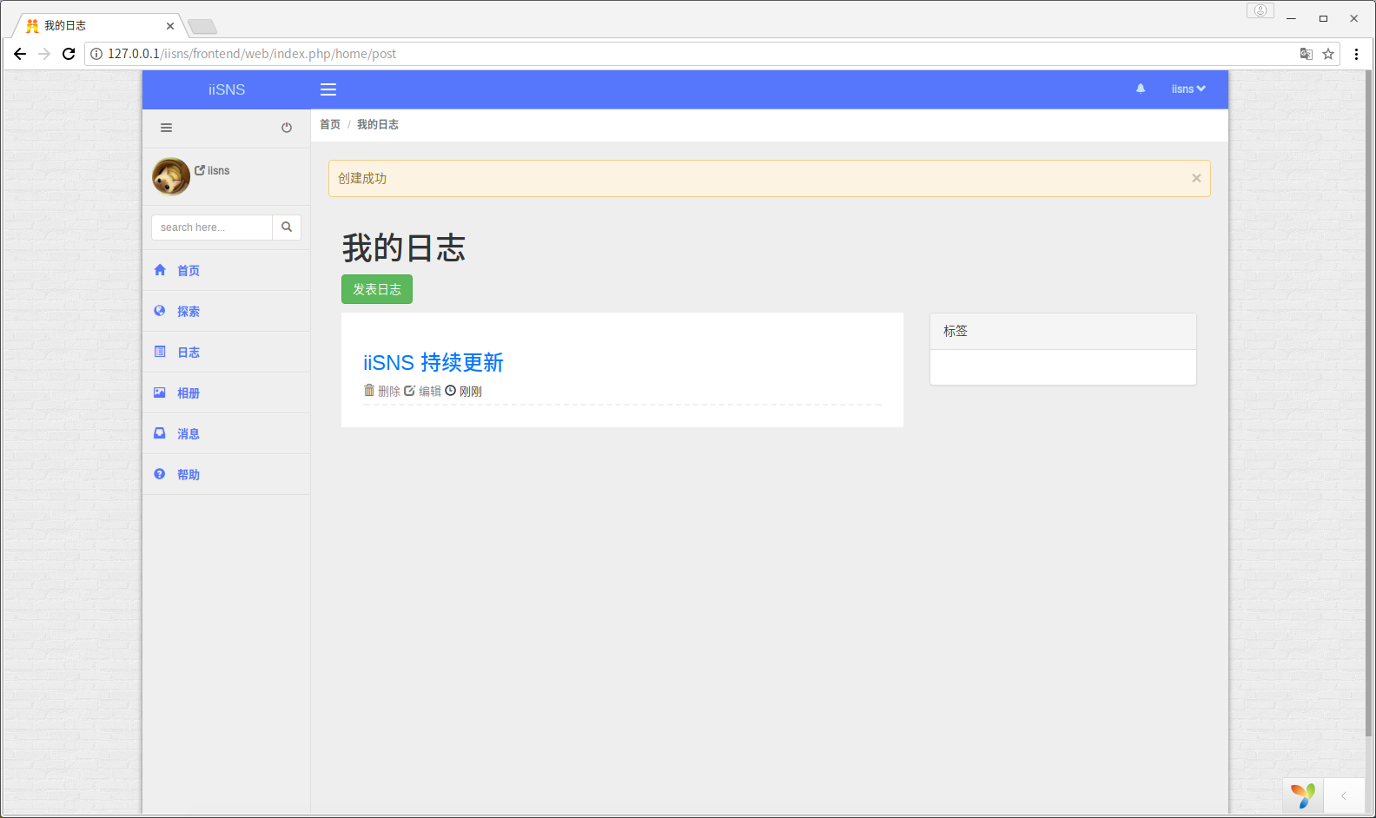Click the search magnifier button
Viewport: 1376px width, 818px height.
click(x=287, y=228)
